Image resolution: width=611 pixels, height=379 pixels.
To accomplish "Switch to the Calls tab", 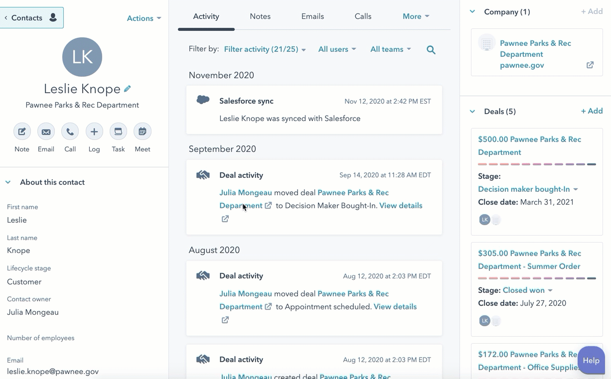I will 363,16.
